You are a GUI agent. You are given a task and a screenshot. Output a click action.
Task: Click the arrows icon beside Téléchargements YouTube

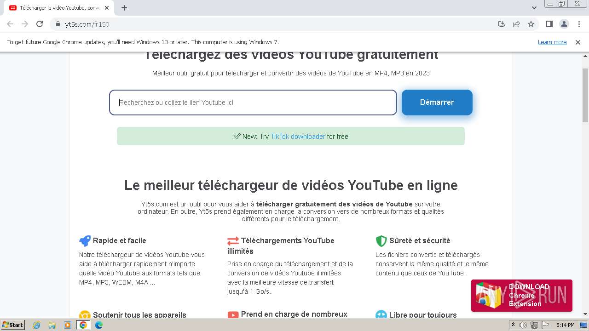coord(233,241)
